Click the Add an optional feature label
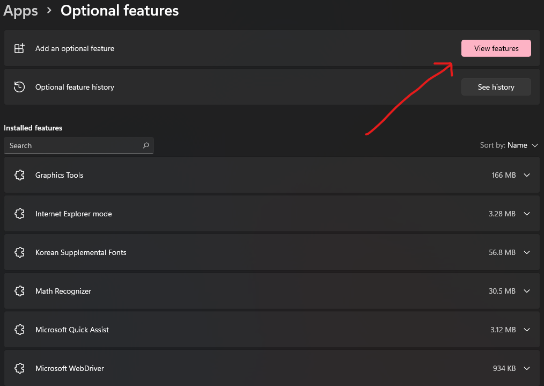The image size is (544, 386). pyautogui.click(x=75, y=48)
